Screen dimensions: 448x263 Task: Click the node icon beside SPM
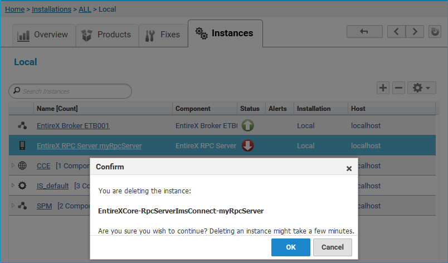pyautogui.click(x=22, y=206)
